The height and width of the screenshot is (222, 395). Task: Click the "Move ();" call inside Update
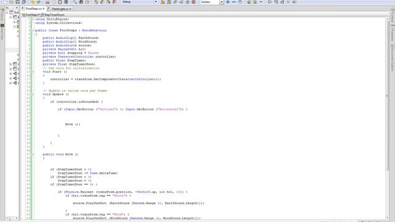click(73, 125)
